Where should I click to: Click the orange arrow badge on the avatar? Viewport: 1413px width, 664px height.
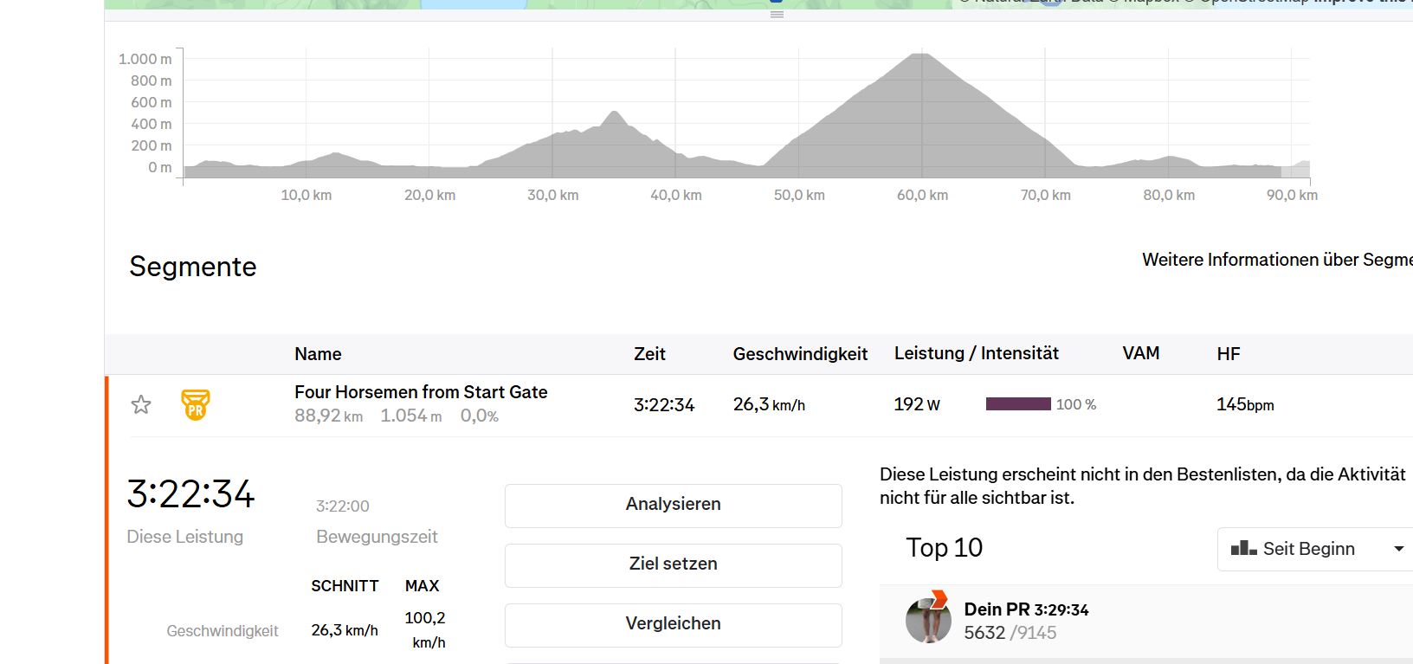[939, 598]
